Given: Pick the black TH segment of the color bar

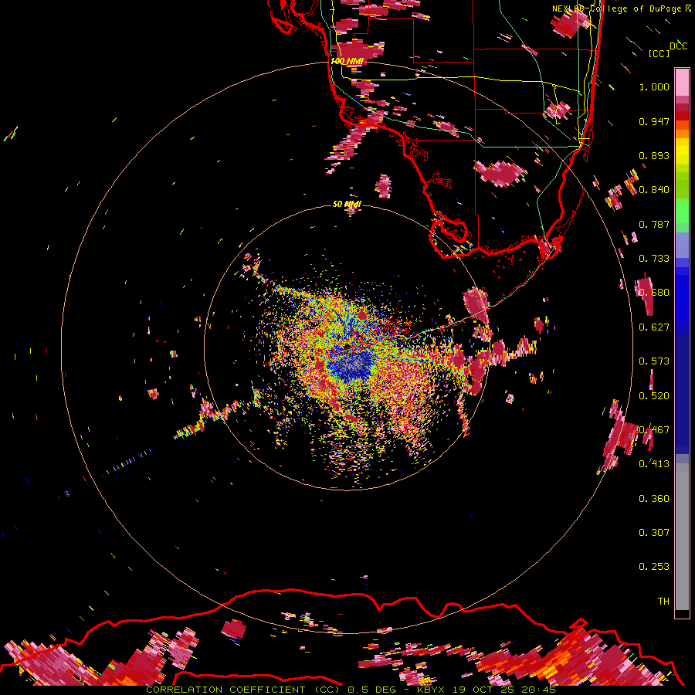Looking at the screenshot, I should (x=682, y=614).
